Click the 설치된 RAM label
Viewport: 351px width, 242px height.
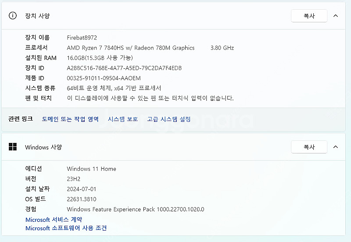pos(41,58)
